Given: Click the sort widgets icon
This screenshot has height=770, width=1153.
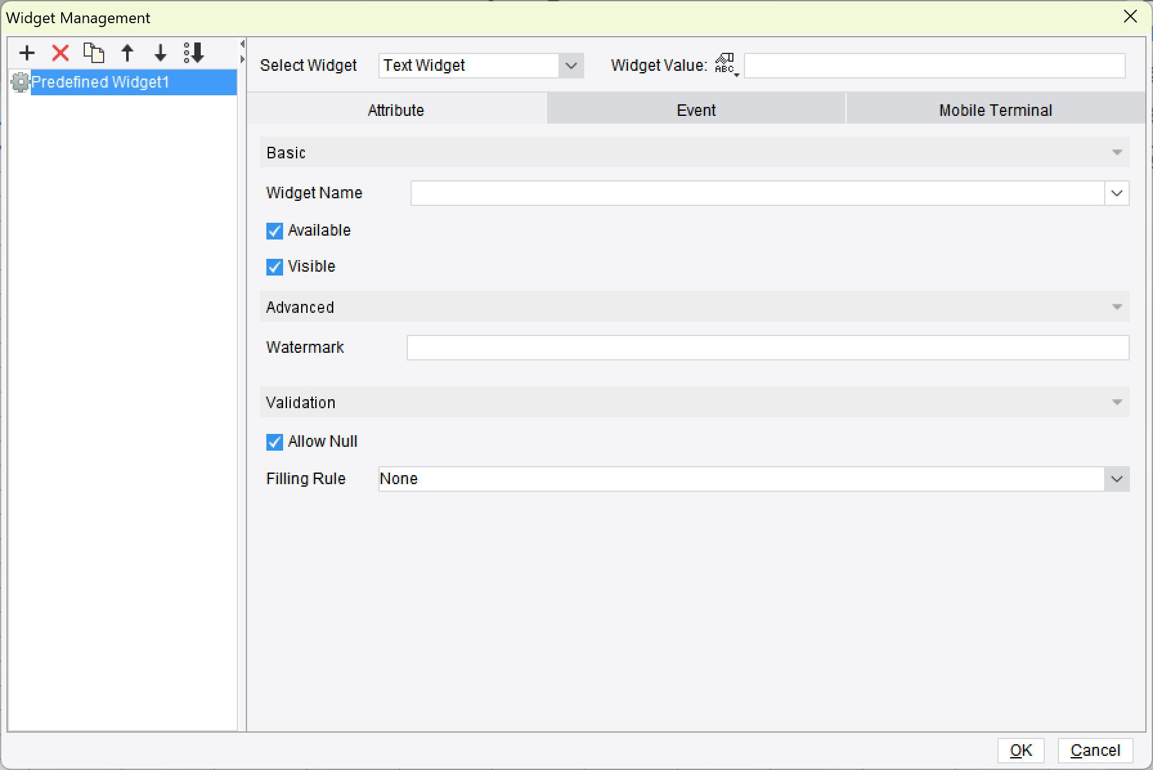Looking at the screenshot, I should pos(194,53).
